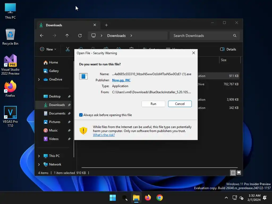Open the New dropdown menu
The image size is (272, 204).
(48, 49)
